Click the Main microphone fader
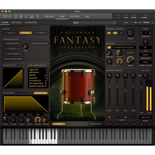The image size is (155, 155). point(125,90)
